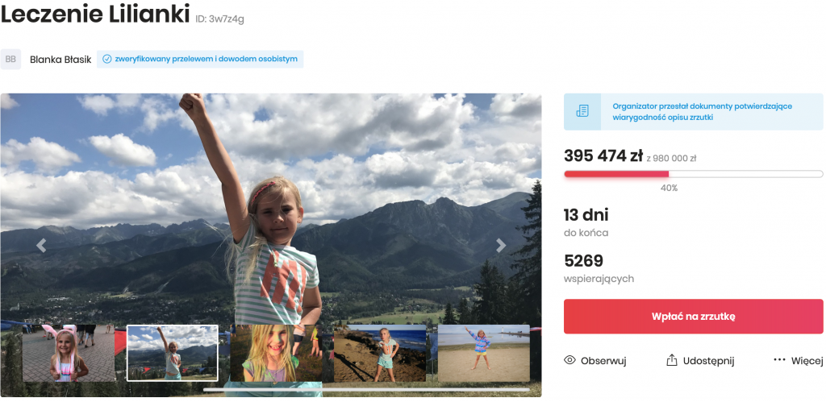Click the BB organizer avatar
The width and height of the screenshot is (826, 402).
click(10, 59)
